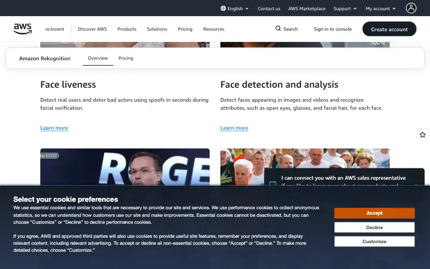
Task: Click the magnifier Search icon
Action: tap(278, 29)
